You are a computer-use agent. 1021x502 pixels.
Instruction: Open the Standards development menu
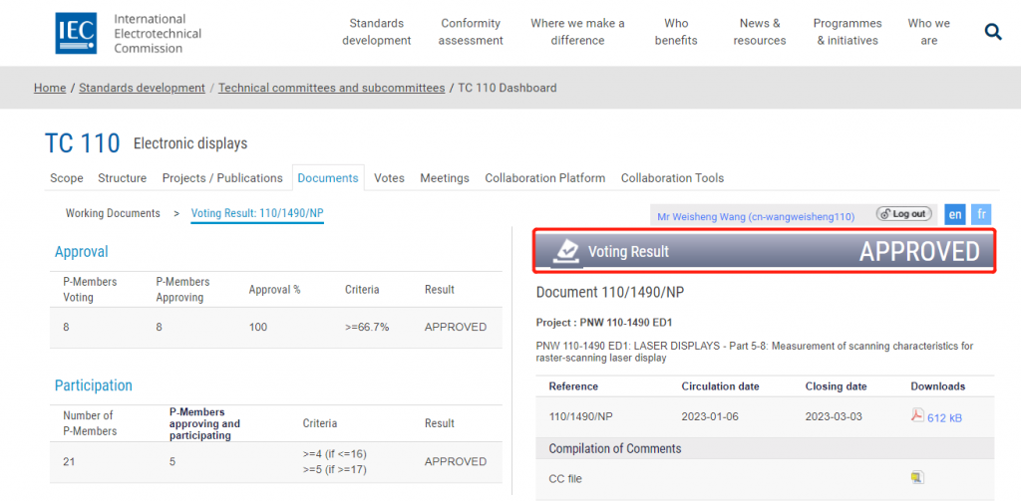[x=376, y=32]
